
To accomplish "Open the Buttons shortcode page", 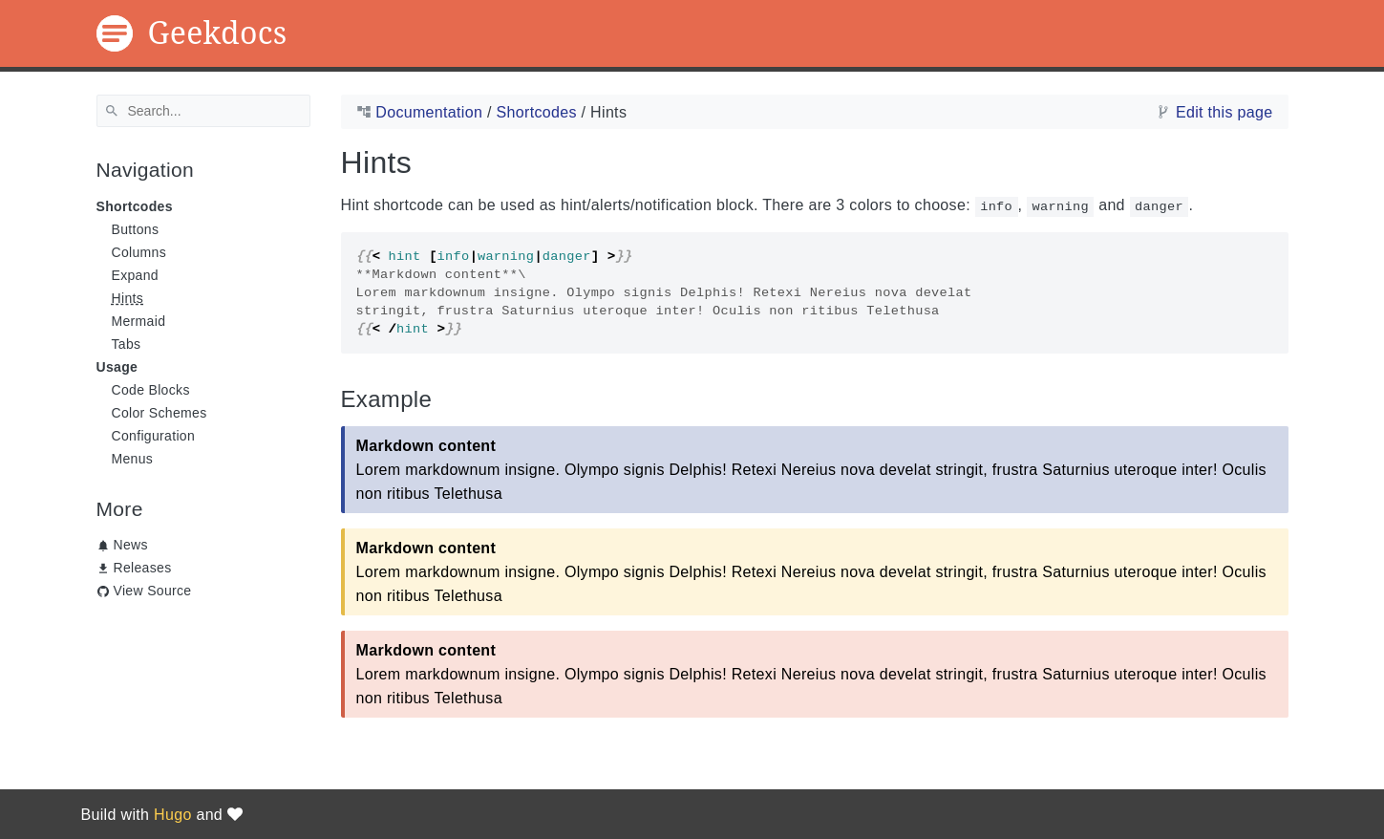I will tap(135, 229).
